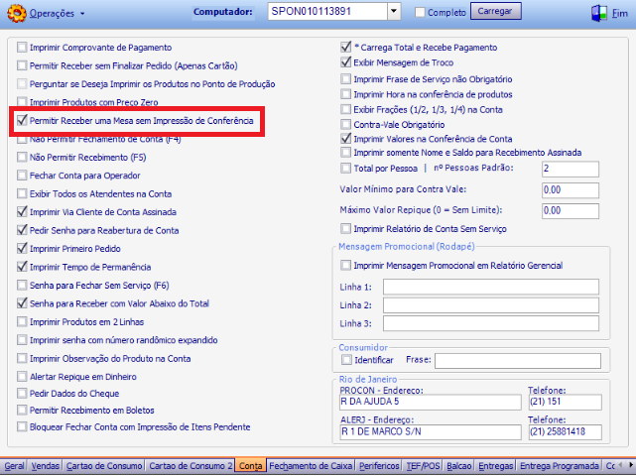Enable Imprimir Produtos em 2 Linhas
This screenshot has width=636, height=476.
[x=22, y=322]
